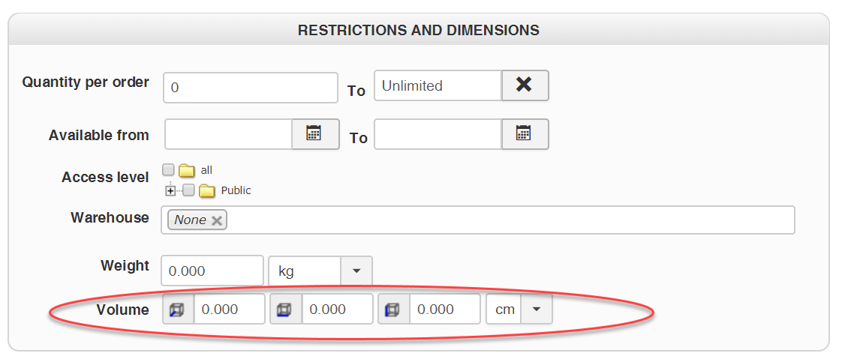The height and width of the screenshot is (356, 842).
Task: Click the Restrictions and Dimensions panel header
Action: click(418, 31)
